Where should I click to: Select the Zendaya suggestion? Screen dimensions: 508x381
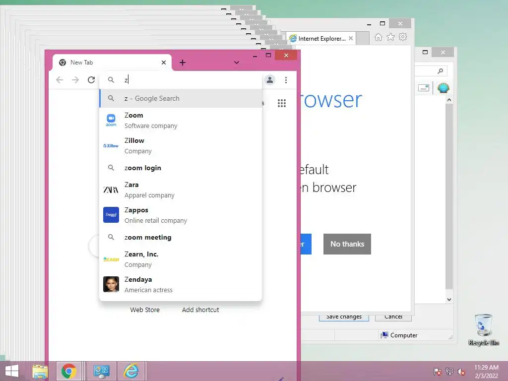(x=181, y=284)
